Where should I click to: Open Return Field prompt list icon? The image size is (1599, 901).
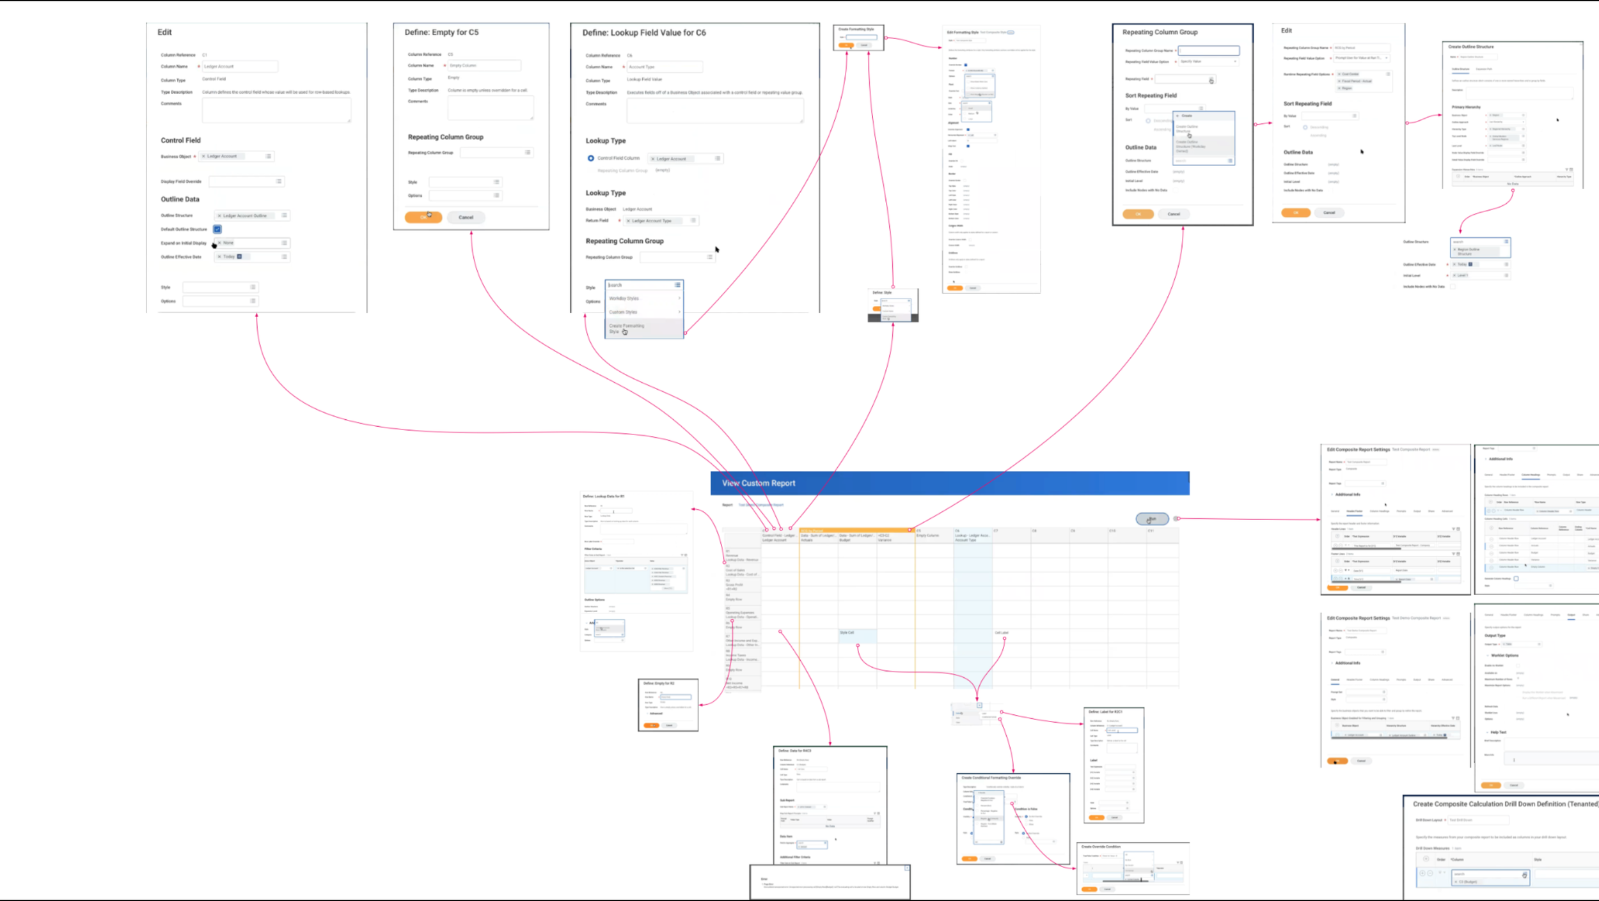tap(693, 220)
